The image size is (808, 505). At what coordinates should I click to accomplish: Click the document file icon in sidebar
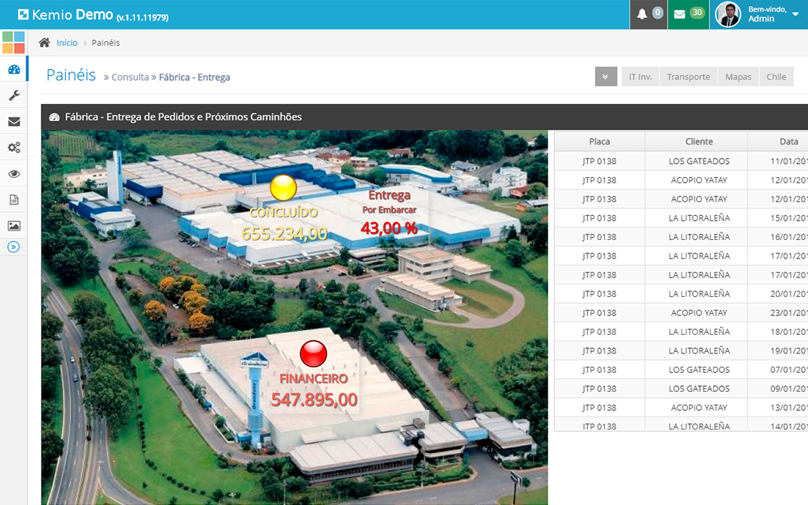[x=14, y=200]
